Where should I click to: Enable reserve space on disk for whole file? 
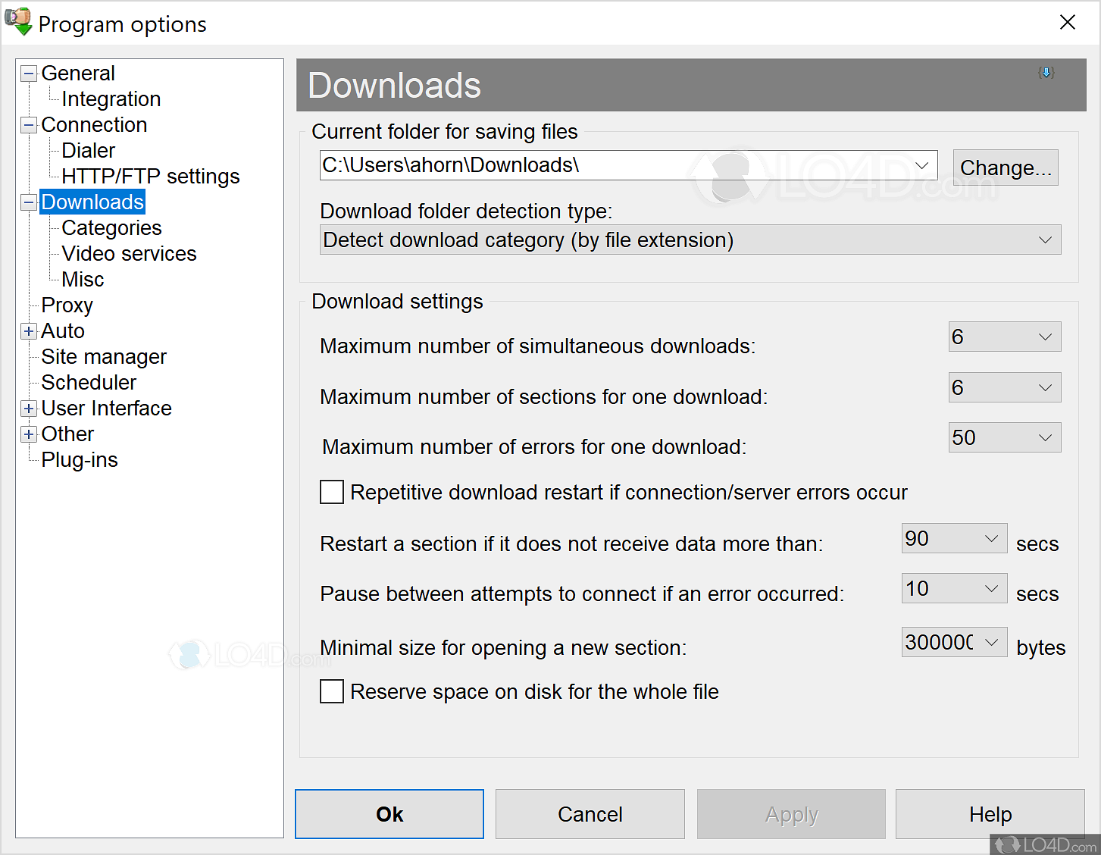tap(332, 691)
